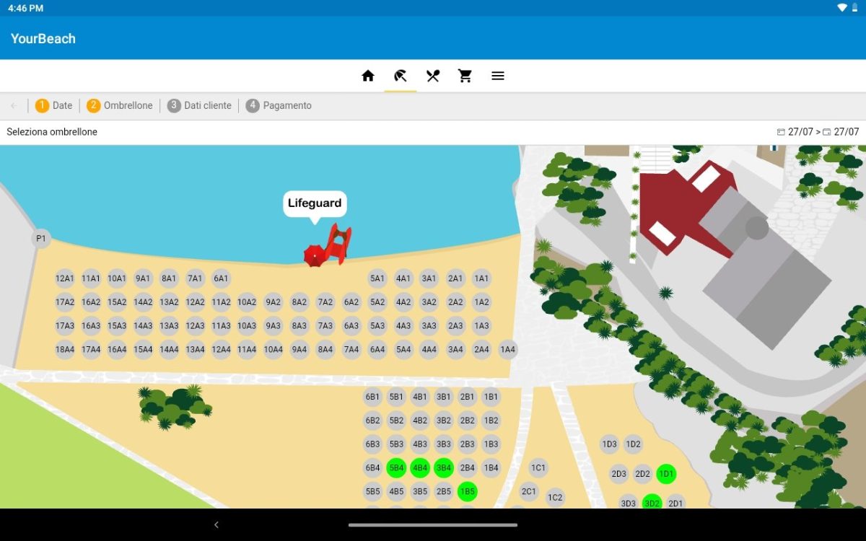Open the restaurant fork-and-knife icon
This screenshot has height=541, width=866.
click(433, 76)
